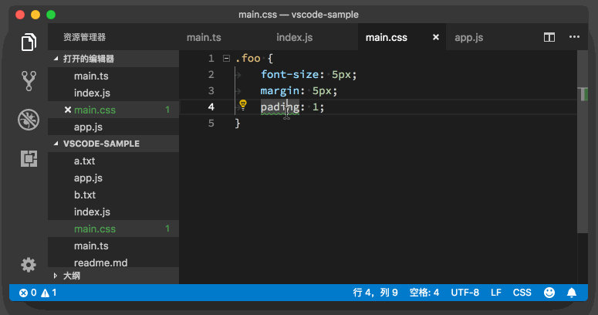Image resolution: width=598 pixels, height=315 pixels.
Task: Close the main.css editor tab
Action: click(x=436, y=37)
